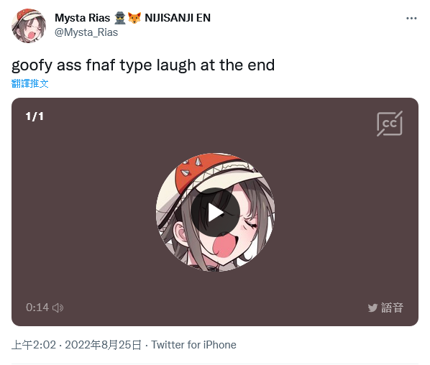
Task: Open Mysta Rias profile avatar
Action: coord(29,25)
